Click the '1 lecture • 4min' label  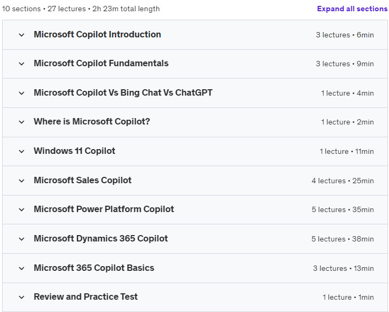347,93
